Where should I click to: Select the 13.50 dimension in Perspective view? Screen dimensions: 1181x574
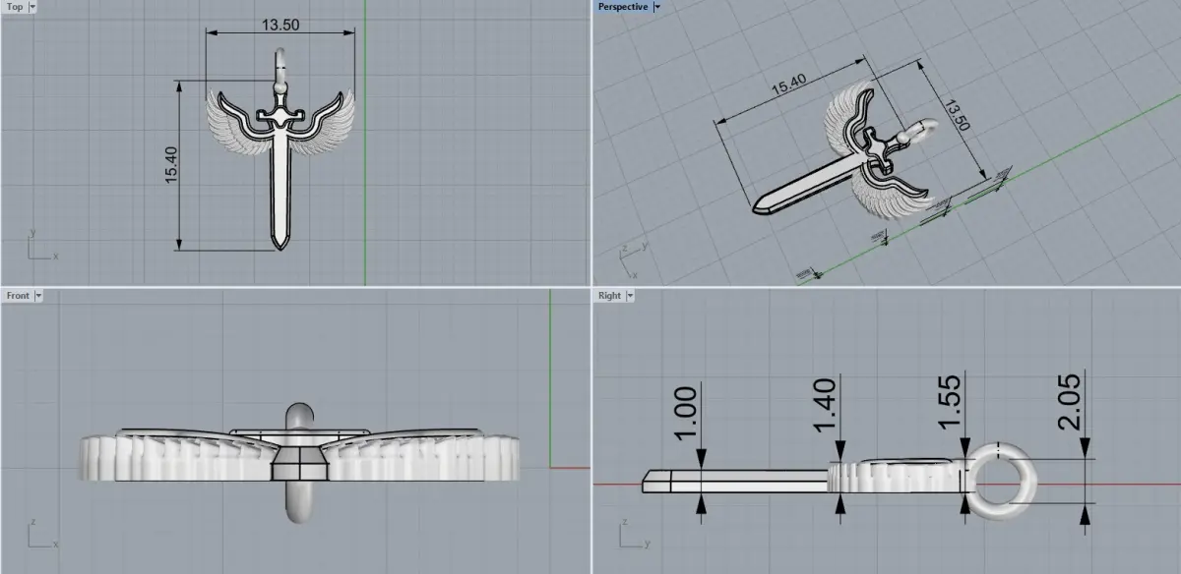(957, 114)
